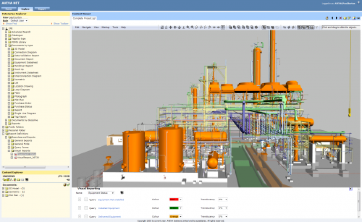Collapse the Report Definitions node
Screen dimensions: 362x222
tap(3, 134)
